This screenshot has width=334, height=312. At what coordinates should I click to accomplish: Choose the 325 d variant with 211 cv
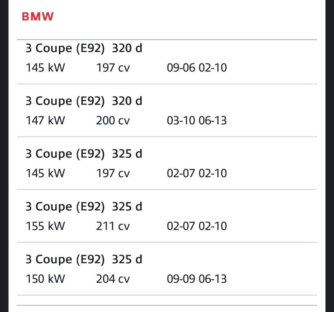coord(84,207)
